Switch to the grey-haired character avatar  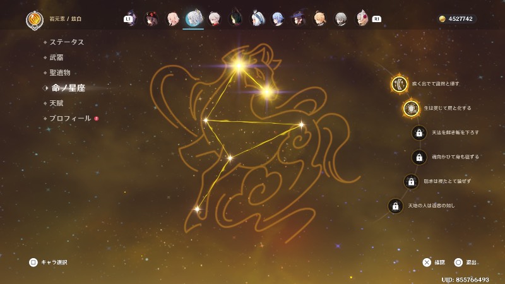[x=341, y=19]
